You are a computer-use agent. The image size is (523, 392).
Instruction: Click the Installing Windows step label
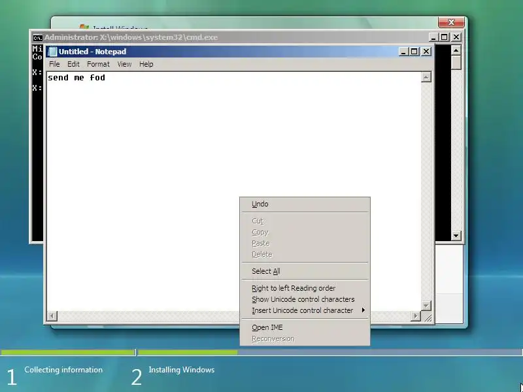tap(182, 370)
